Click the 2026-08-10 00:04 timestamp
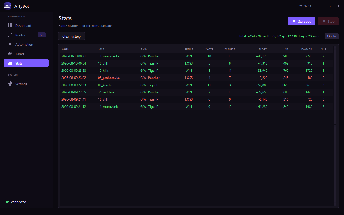344x215 pixels. (74, 63)
